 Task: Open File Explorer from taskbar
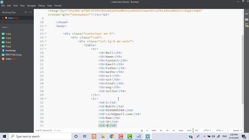[x=103, y=136]
